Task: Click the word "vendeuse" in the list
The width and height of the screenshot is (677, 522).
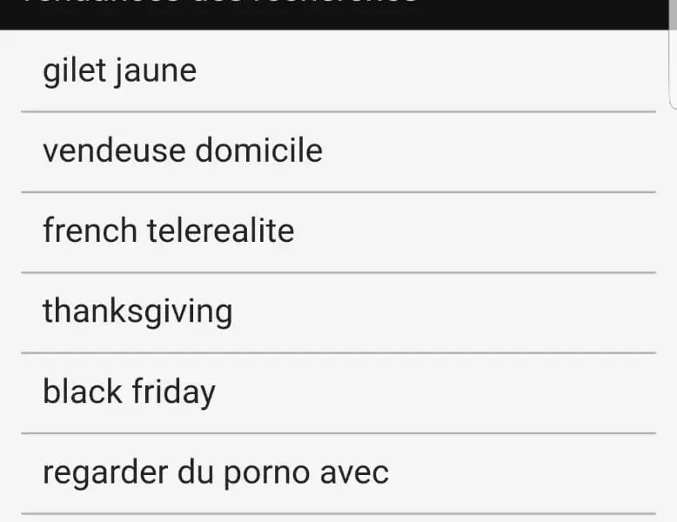Action: point(114,151)
